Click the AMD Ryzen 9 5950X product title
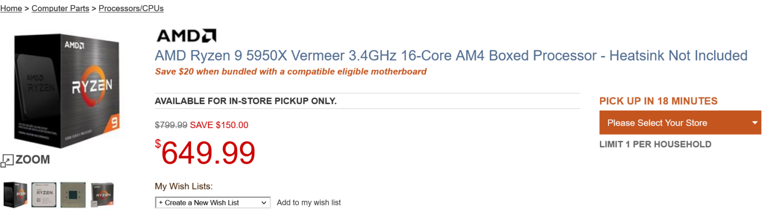 pyautogui.click(x=451, y=55)
